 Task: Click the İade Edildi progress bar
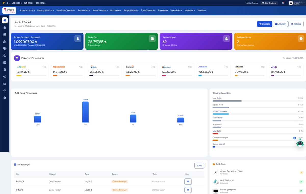[x=258, y=101]
